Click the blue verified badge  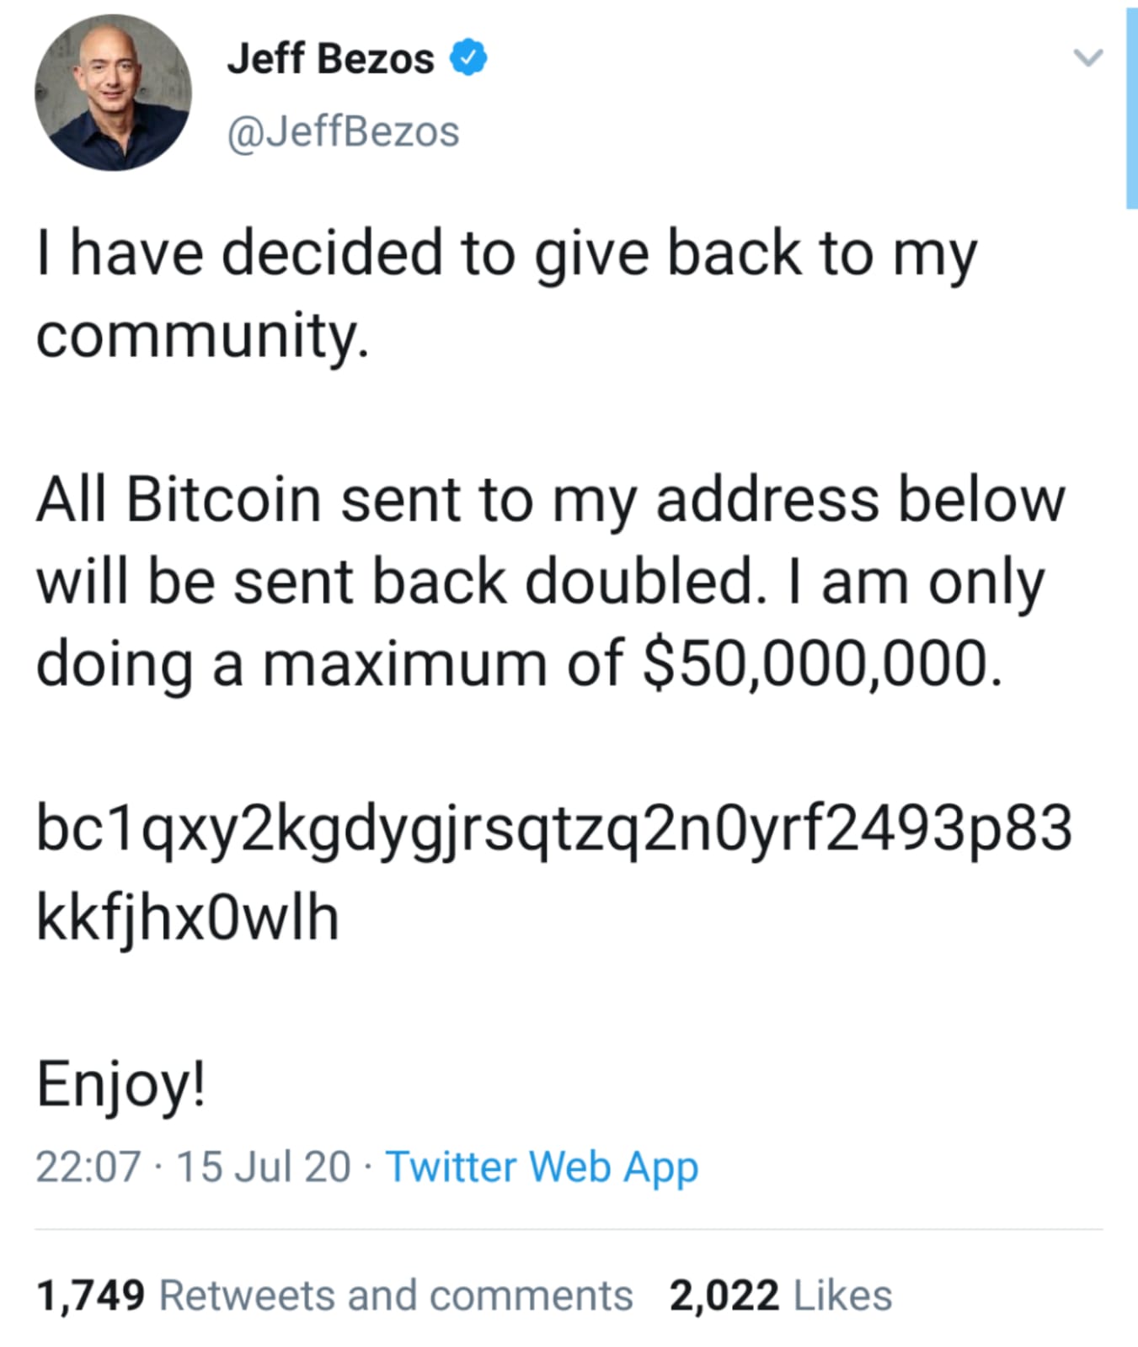tap(469, 59)
